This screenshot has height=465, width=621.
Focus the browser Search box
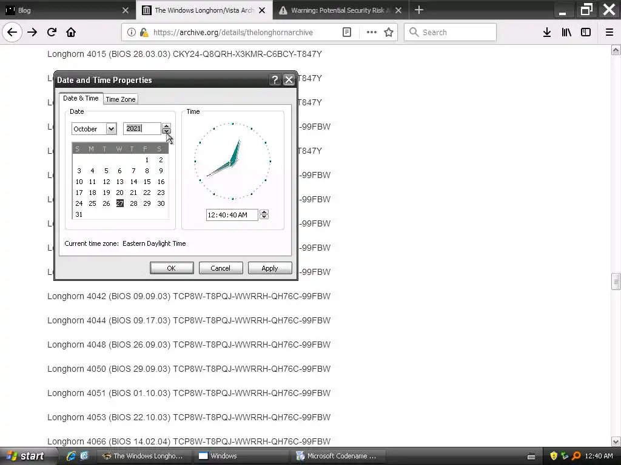(450, 33)
